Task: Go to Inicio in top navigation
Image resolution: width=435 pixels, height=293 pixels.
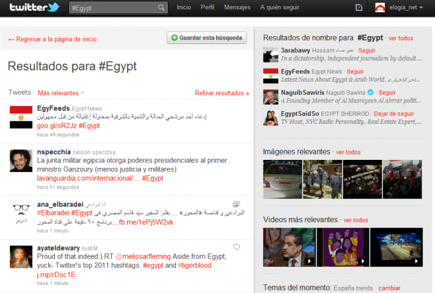Action: [x=183, y=7]
